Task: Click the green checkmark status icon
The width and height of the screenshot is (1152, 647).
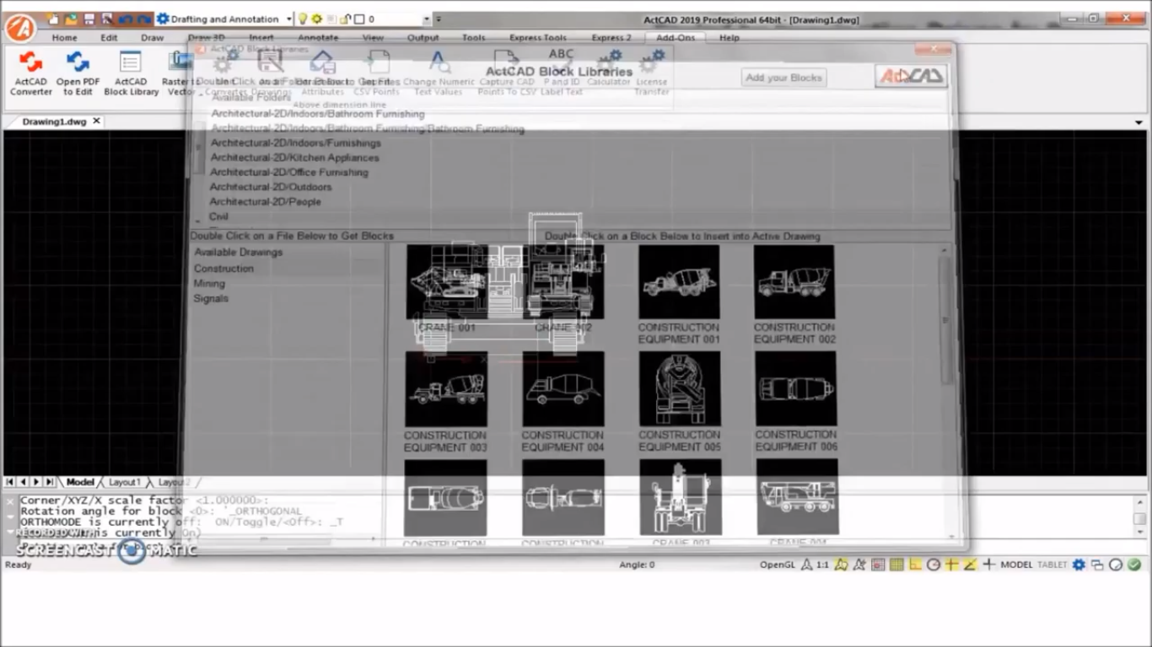Action: (x=1134, y=564)
